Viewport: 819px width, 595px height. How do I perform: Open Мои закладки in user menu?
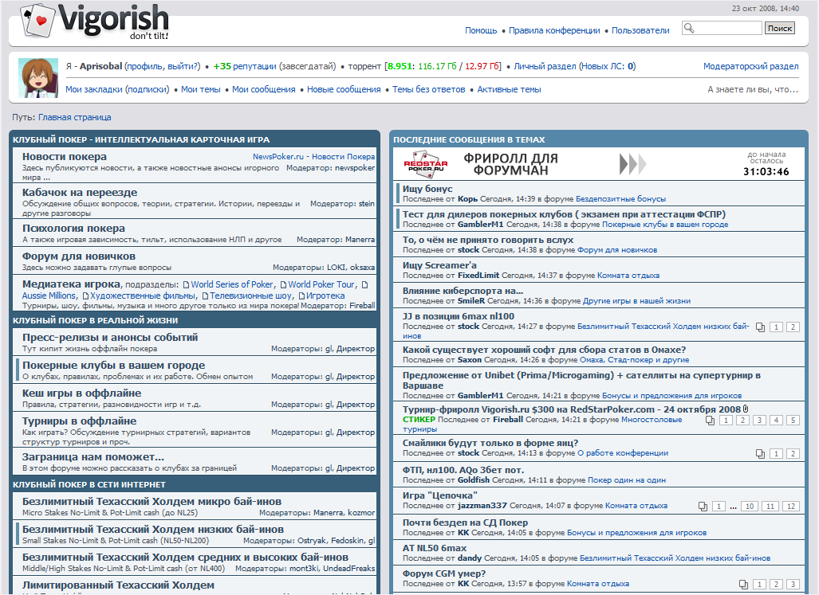pos(94,89)
